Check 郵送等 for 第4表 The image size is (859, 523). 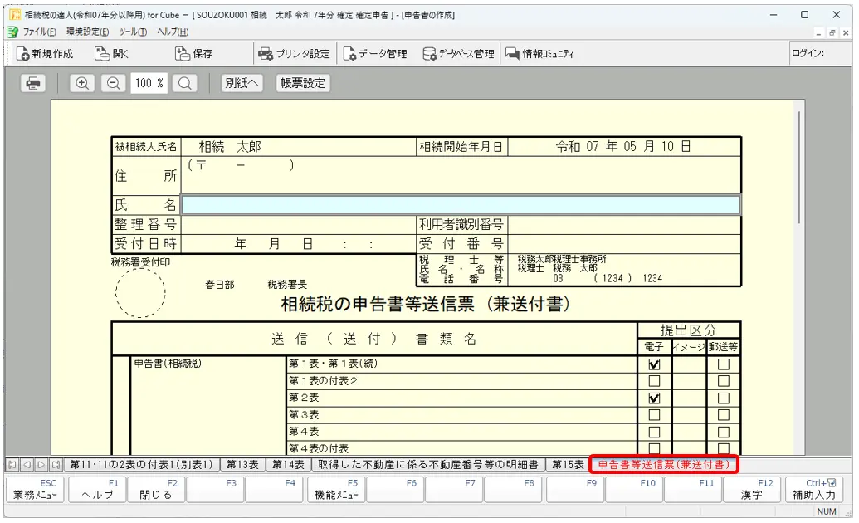tap(724, 432)
